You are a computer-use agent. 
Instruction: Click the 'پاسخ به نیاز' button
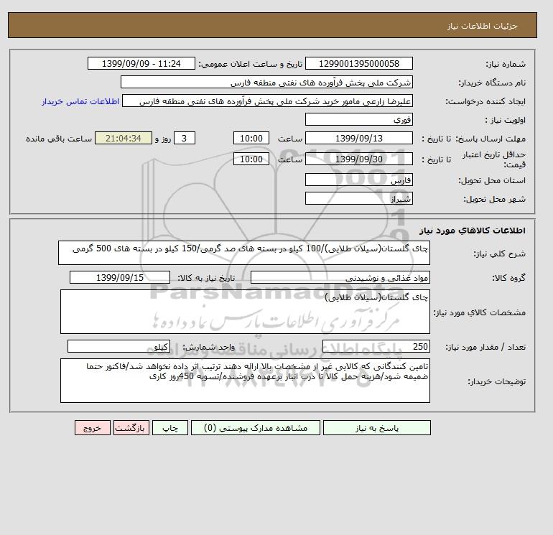[x=376, y=428]
